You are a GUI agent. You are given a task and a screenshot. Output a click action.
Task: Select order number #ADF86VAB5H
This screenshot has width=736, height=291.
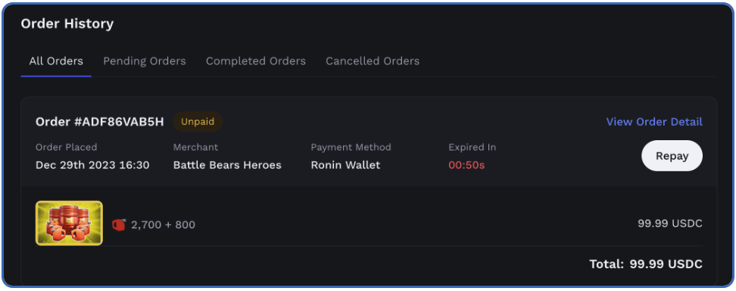100,122
